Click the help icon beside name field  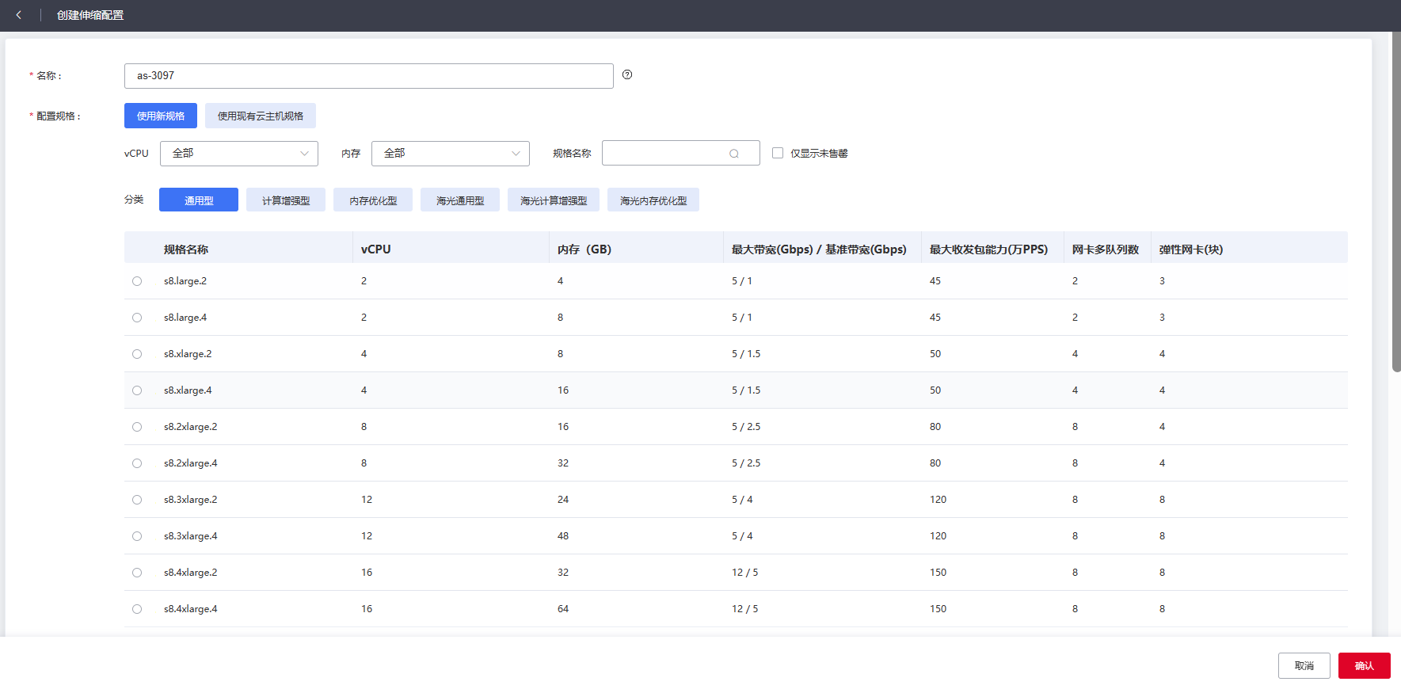(x=627, y=74)
